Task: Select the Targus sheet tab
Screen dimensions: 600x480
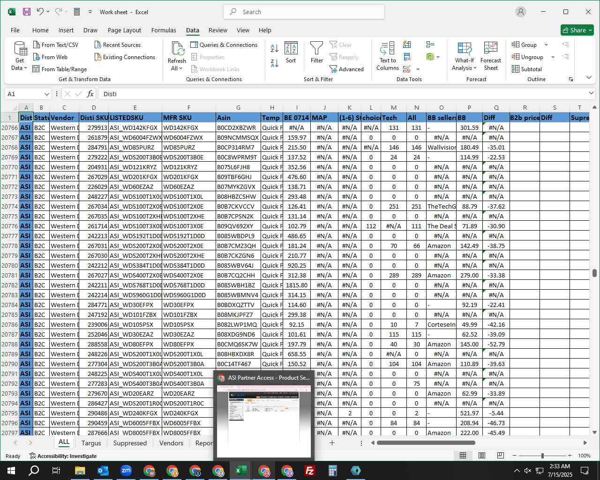Action: [91, 443]
